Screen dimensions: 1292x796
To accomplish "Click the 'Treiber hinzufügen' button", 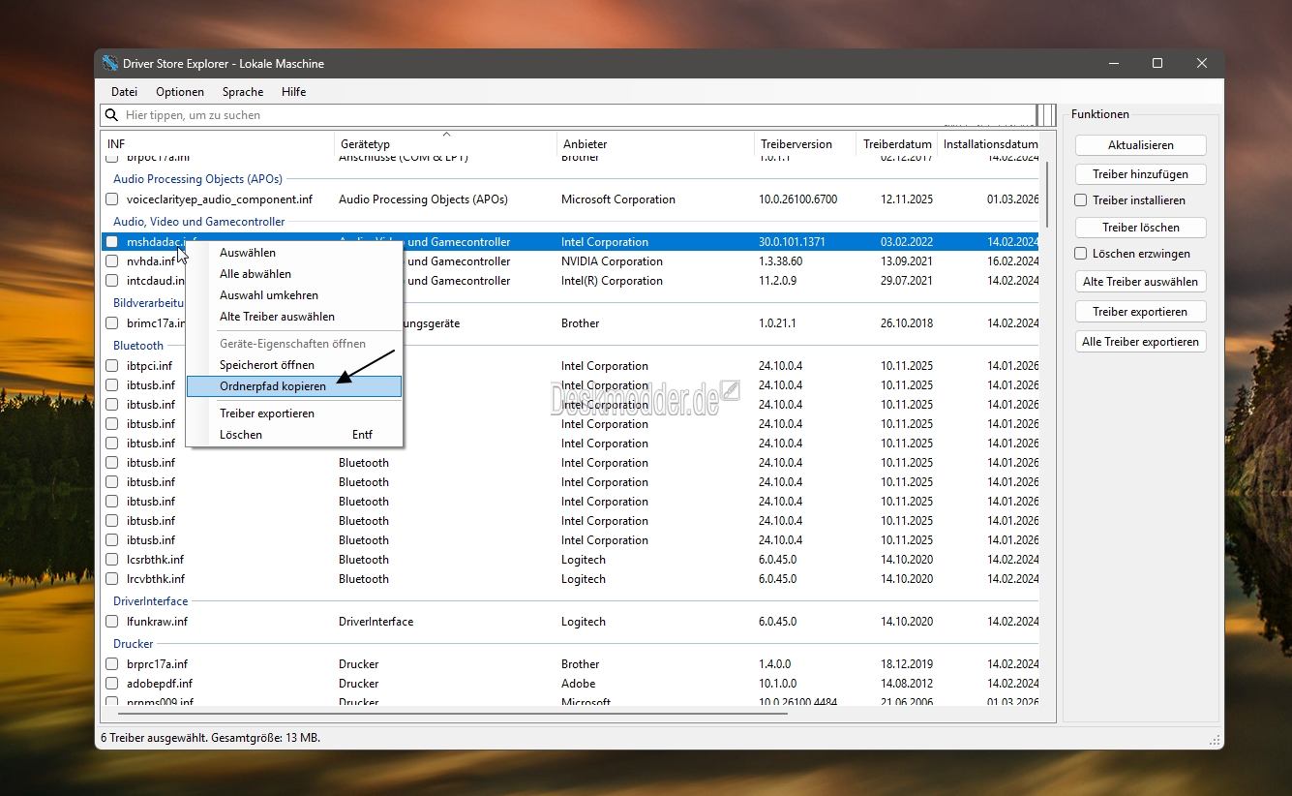I will click(1140, 174).
